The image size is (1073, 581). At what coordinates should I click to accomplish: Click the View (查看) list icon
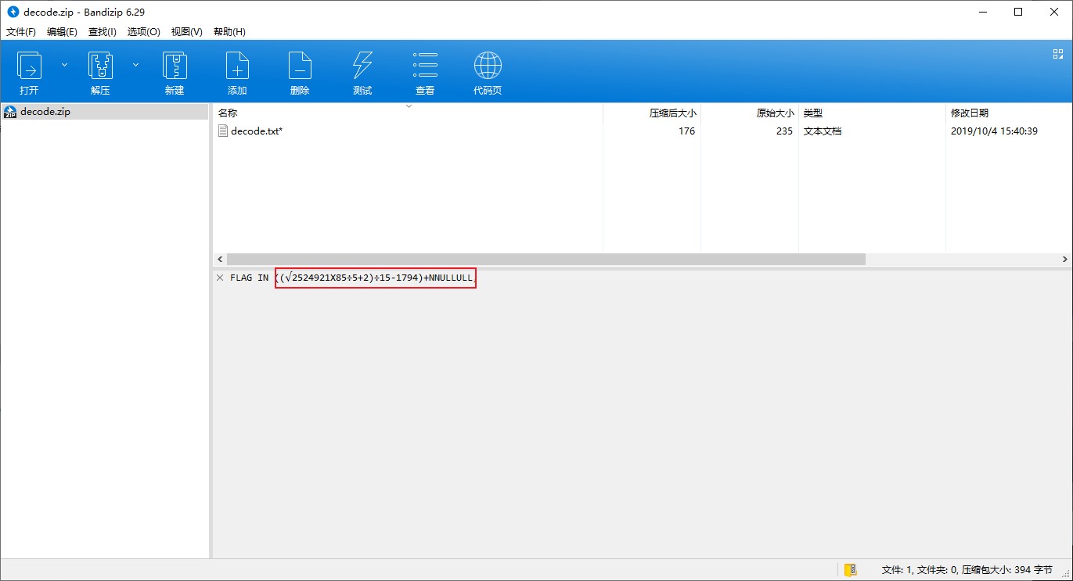click(x=425, y=66)
